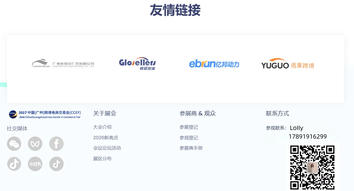Click the 参展商 & 观众 footer heading
The width and height of the screenshot is (354, 191).
click(x=198, y=113)
